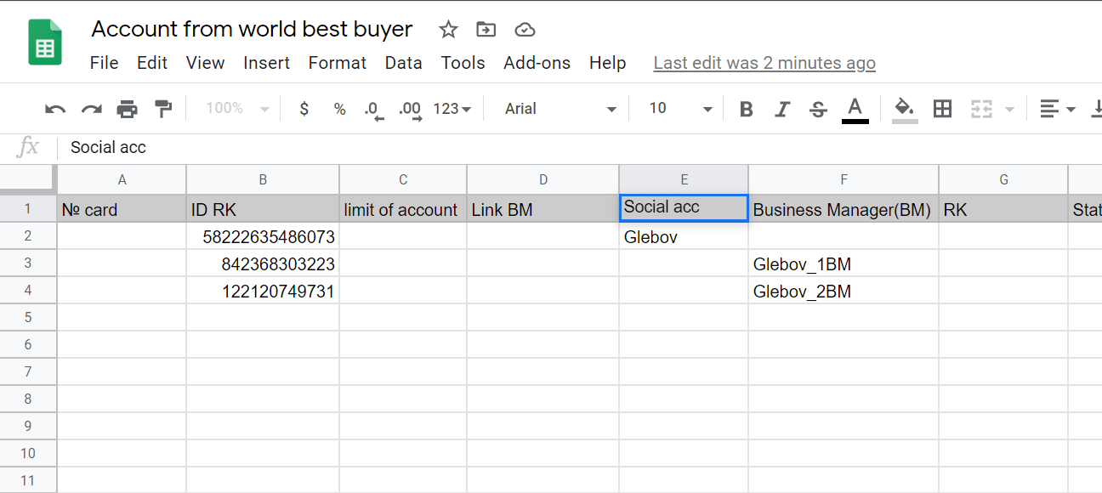
Task: Check cloud save status icon
Action: point(525,30)
